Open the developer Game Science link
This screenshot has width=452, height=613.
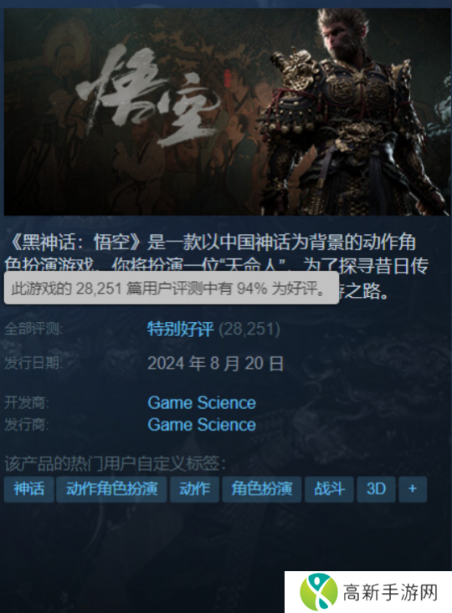(202, 402)
